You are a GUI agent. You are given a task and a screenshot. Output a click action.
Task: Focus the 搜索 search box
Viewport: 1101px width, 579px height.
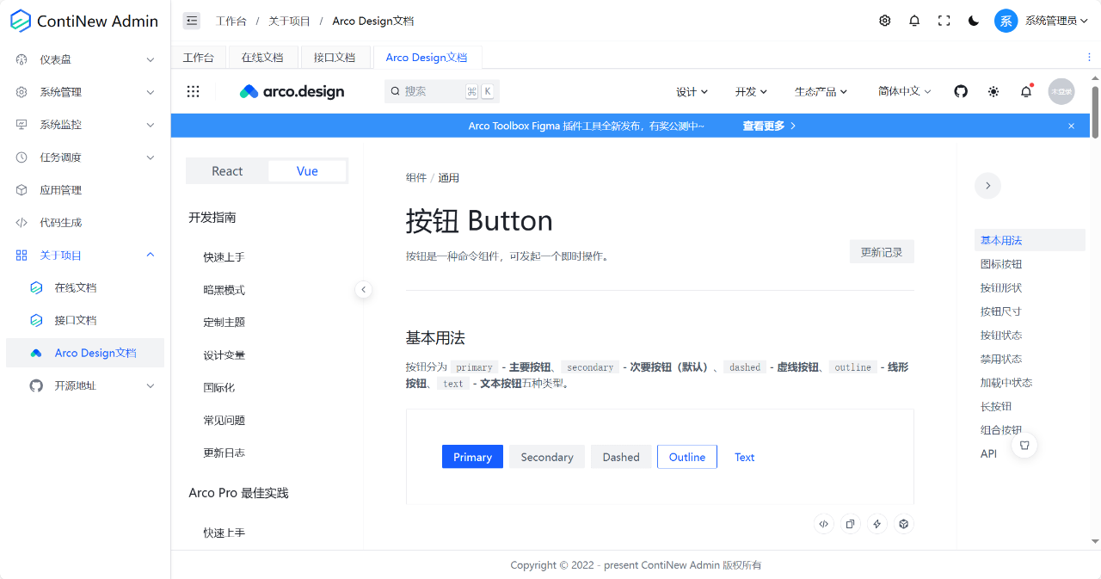[x=442, y=91]
